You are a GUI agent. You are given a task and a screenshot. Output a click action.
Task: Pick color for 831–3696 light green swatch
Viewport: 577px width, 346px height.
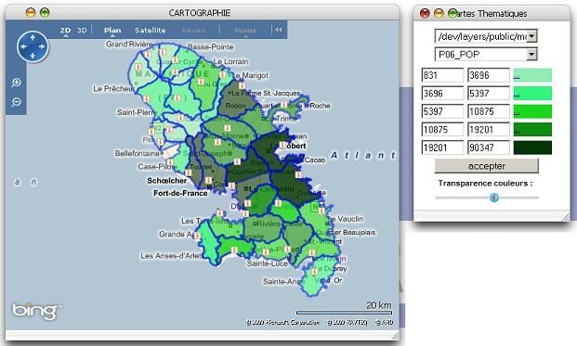(532, 75)
